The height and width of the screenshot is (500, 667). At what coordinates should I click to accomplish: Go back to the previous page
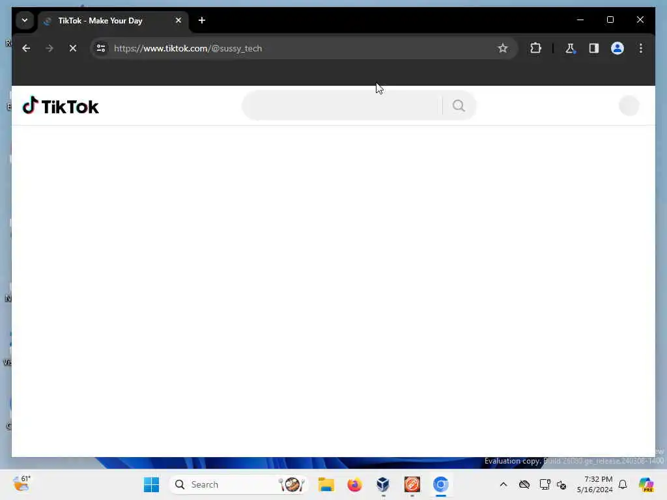pos(26,48)
